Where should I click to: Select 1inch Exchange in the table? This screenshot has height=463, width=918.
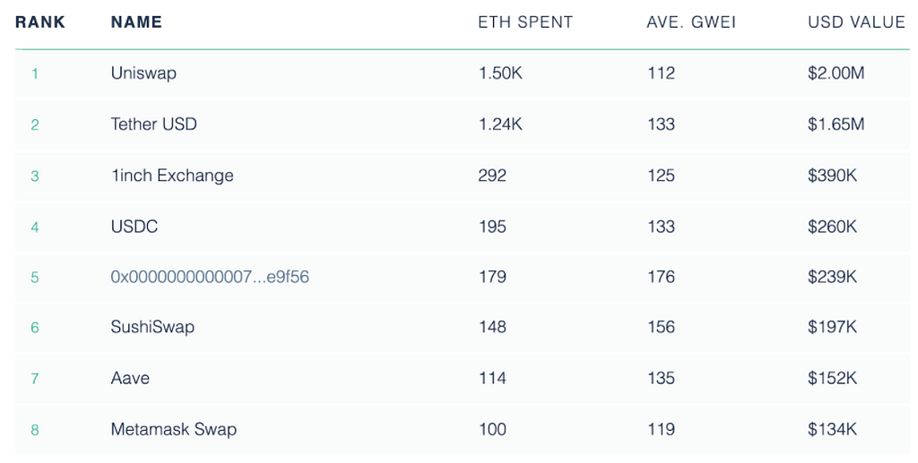click(x=172, y=176)
